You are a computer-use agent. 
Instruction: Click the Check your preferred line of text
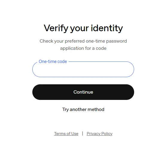click(83, 41)
